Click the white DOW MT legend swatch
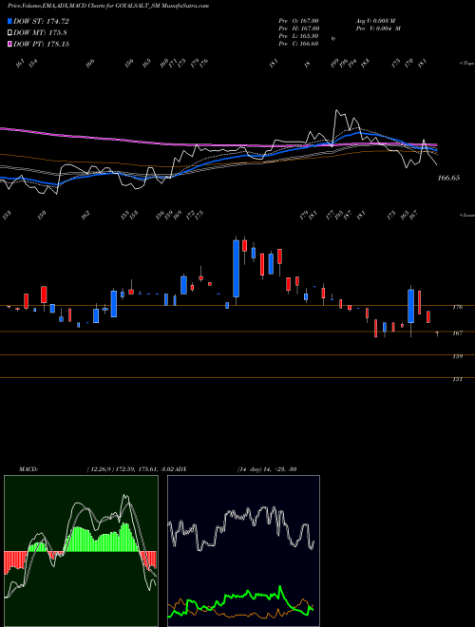 10,33
